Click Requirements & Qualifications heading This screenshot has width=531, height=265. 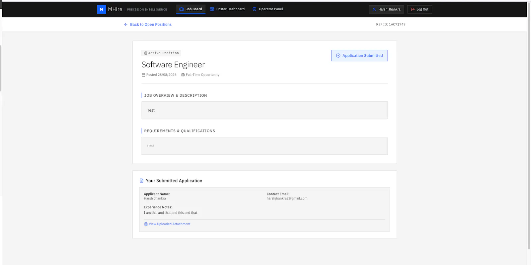pos(180,131)
